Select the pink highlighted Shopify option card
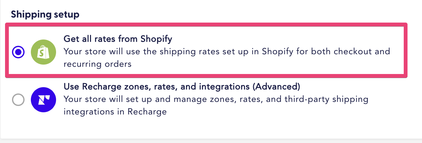The height and width of the screenshot is (143, 422). point(206,50)
